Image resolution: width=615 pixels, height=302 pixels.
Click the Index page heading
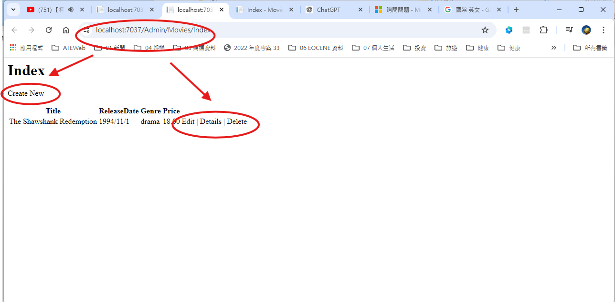(x=26, y=70)
